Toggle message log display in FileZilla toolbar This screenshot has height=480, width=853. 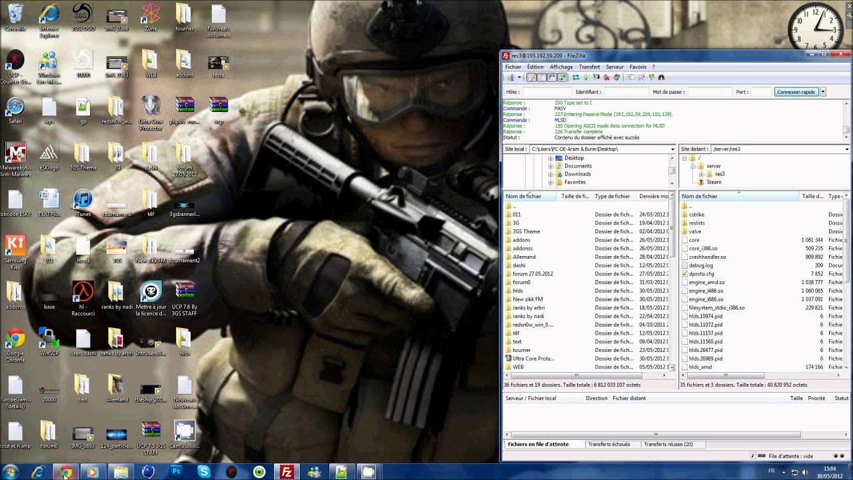pos(531,77)
